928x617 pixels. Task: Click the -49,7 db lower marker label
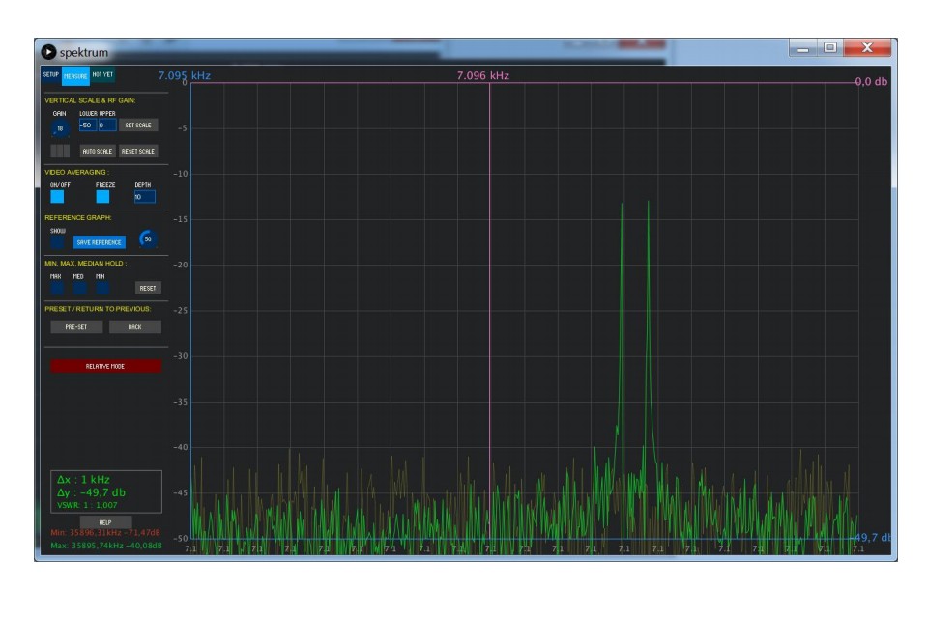(871, 537)
